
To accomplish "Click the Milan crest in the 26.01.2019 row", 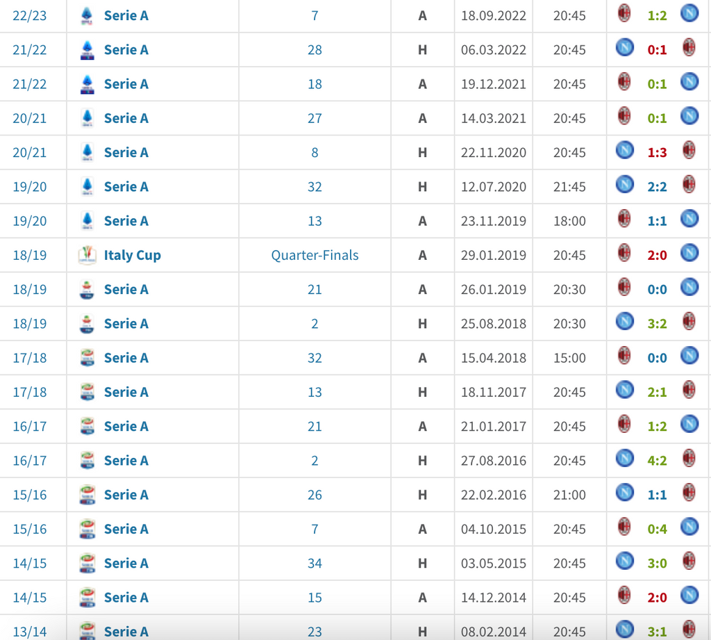I will tap(624, 287).
